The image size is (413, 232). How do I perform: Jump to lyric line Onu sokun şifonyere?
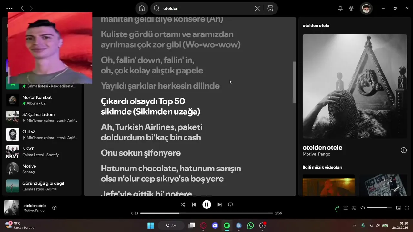(141, 153)
